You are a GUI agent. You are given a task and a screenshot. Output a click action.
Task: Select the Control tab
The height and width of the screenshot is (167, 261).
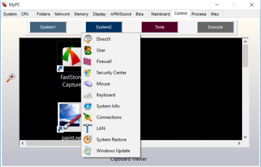pyautogui.click(x=181, y=14)
